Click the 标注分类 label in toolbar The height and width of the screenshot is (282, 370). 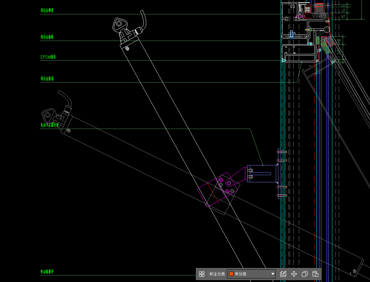tap(217, 274)
